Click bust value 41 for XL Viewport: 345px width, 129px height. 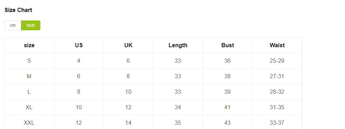[x=227, y=107]
